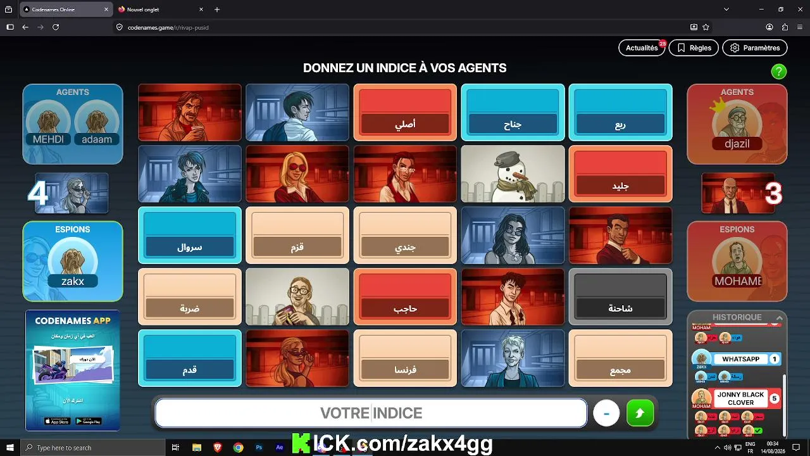This screenshot has height=456, width=810.
Task: Select the جناح word card
Action: (513, 112)
